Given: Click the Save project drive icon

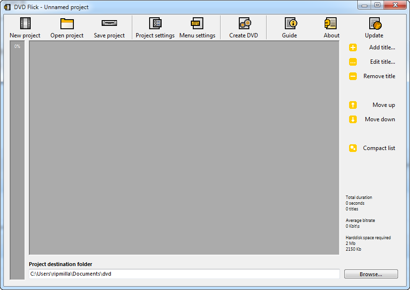Looking at the screenshot, I should pos(109,23).
